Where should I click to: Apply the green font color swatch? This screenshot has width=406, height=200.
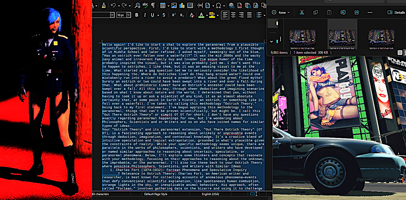(x=201, y=15)
